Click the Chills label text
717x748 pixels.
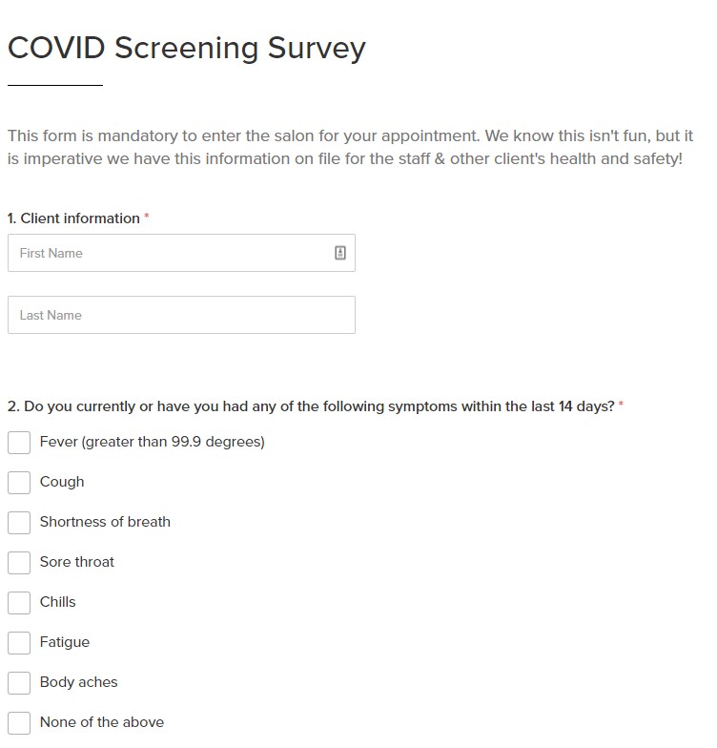pos(57,601)
